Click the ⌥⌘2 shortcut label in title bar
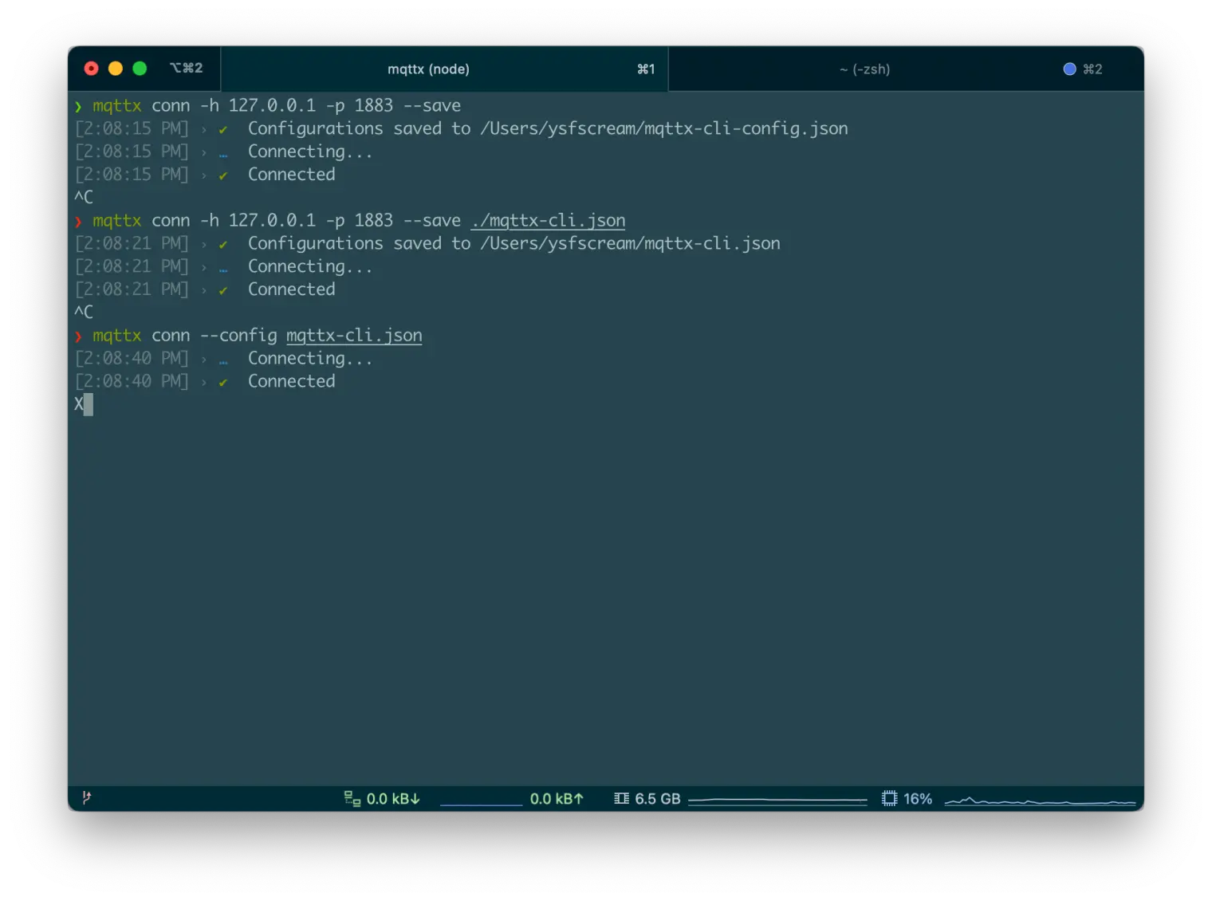 (x=187, y=68)
